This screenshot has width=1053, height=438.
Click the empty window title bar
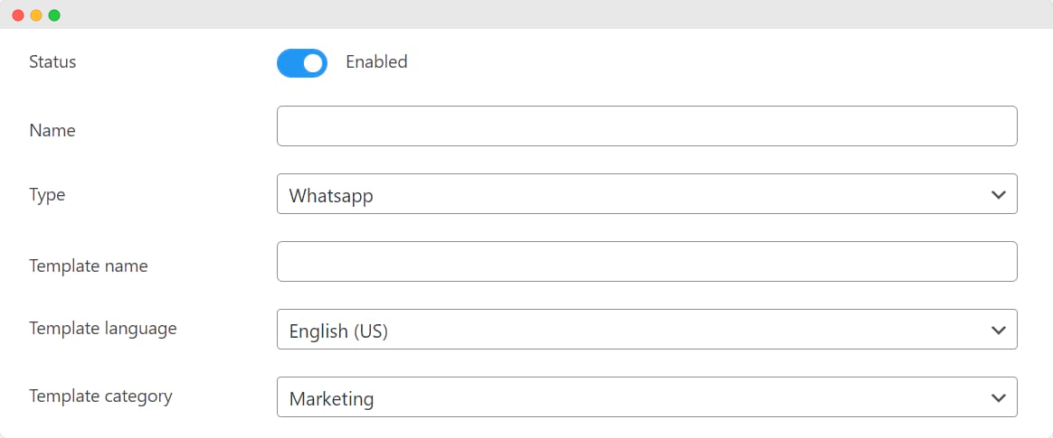pos(543,14)
